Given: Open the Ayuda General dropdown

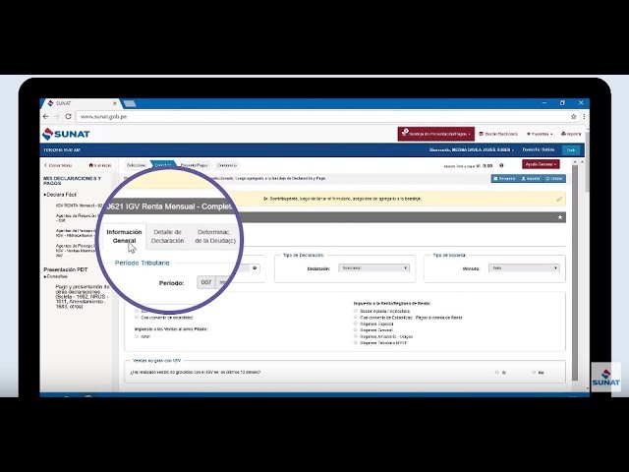Looking at the screenshot, I should pyautogui.click(x=541, y=164).
